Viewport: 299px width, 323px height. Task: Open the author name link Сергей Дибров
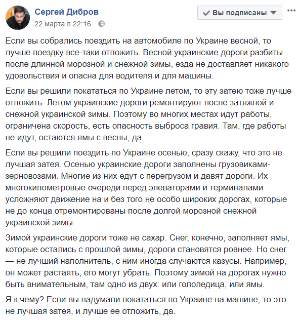[66, 12]
